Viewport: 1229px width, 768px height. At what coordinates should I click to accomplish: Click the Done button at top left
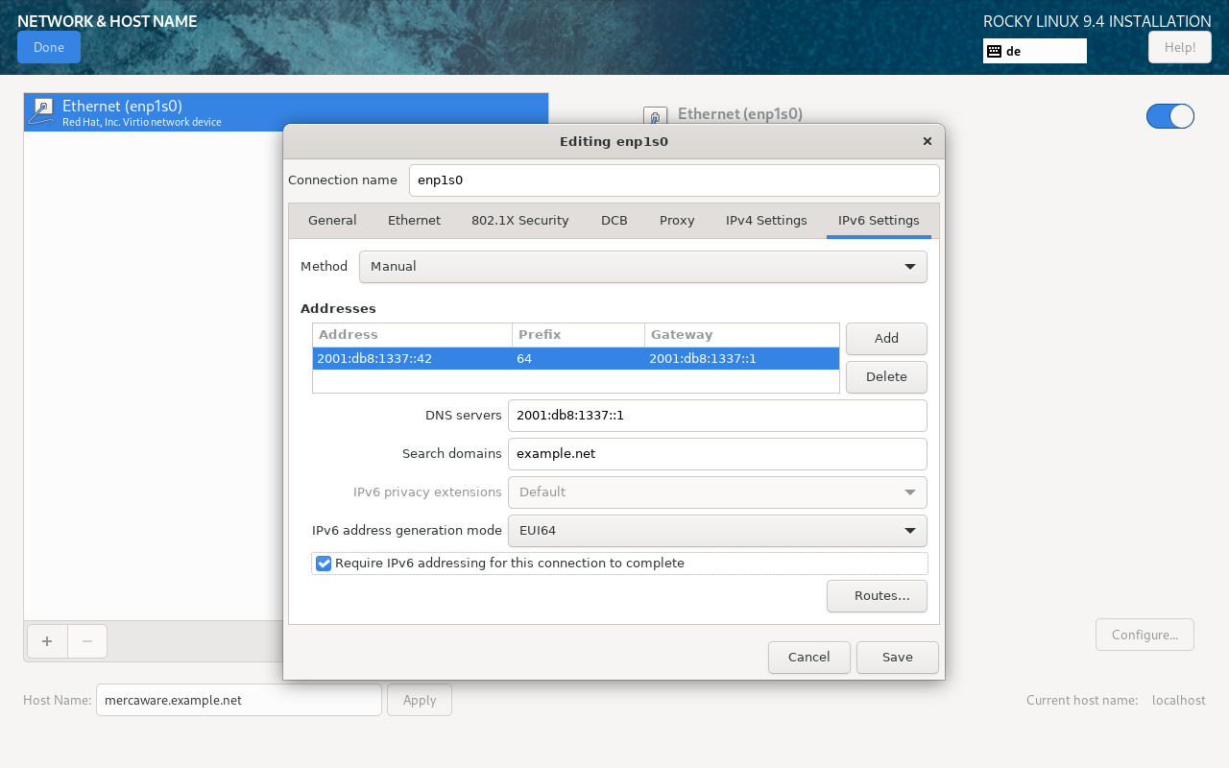coord(49,47)
